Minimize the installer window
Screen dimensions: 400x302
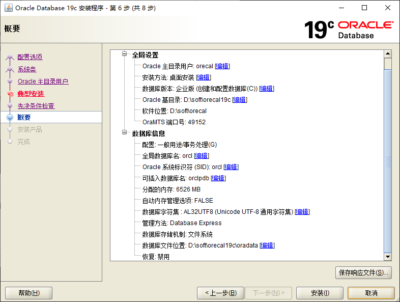point(341,8)
